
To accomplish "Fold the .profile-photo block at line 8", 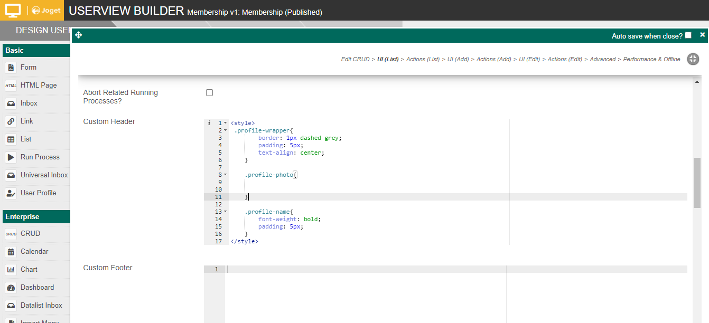I will click(x=226, y=175).
